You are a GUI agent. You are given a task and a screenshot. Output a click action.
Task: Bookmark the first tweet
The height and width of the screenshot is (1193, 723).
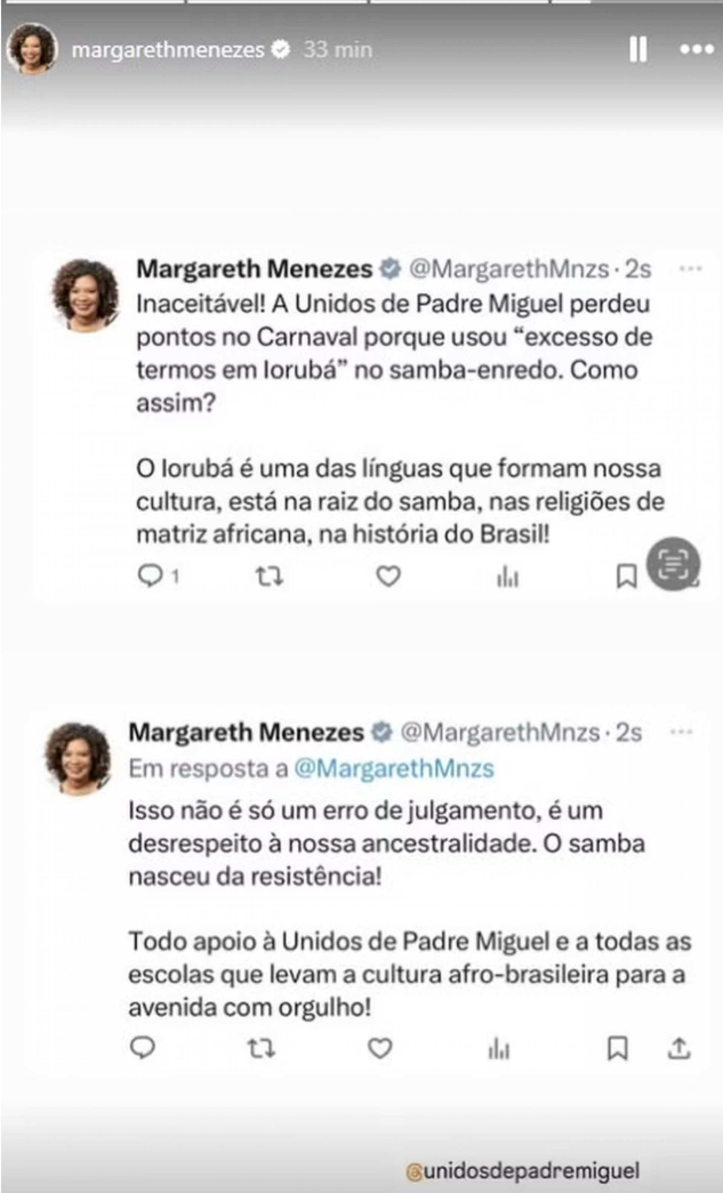pos(626,577)
